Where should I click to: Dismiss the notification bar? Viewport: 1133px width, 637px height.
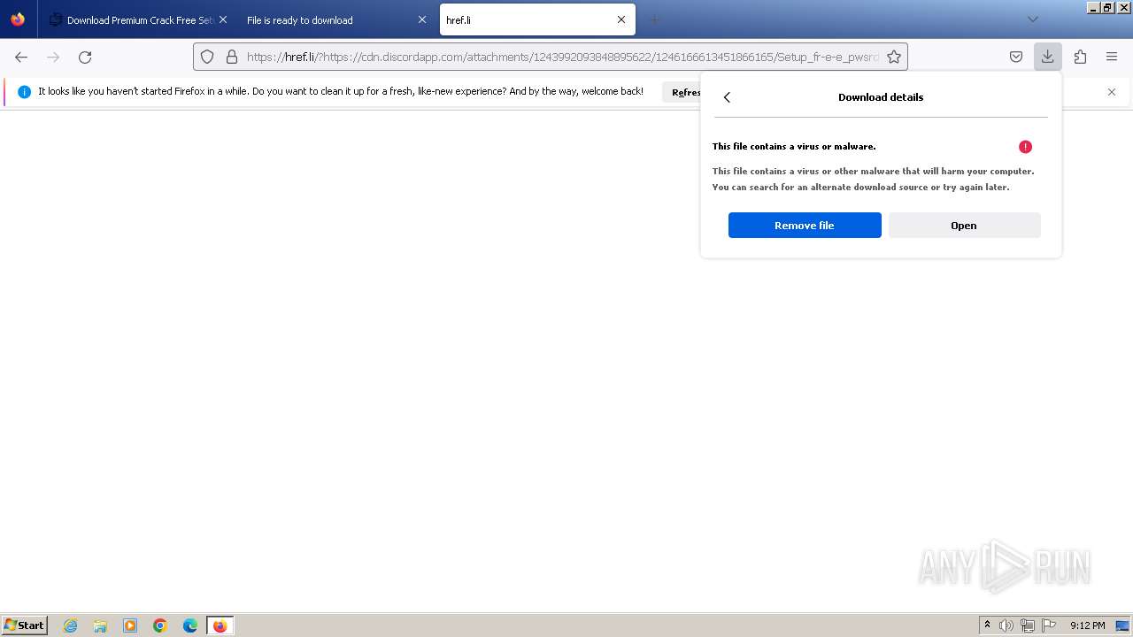tap(1112, 92)
